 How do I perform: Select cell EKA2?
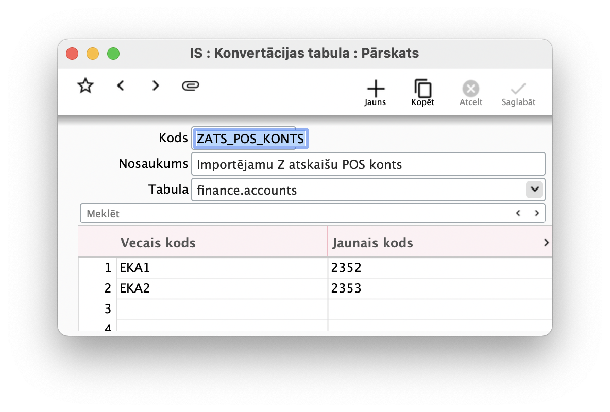222,288
